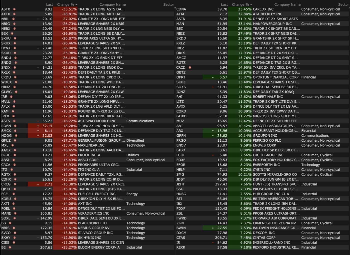Click the OPRT ticker symbol
Viewport: 350px width, 255px height.
tap(181, 77)
